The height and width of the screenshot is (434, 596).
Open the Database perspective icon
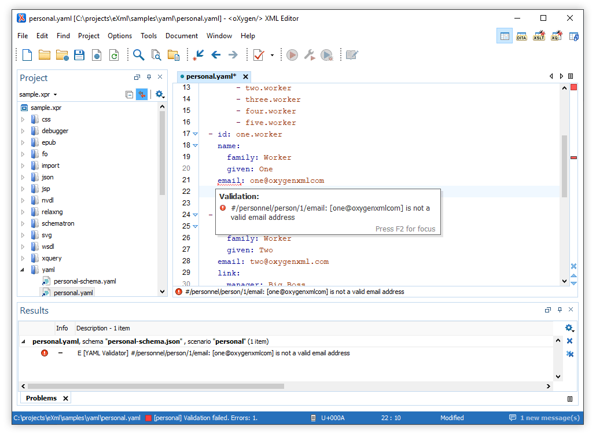pos(574,36)
